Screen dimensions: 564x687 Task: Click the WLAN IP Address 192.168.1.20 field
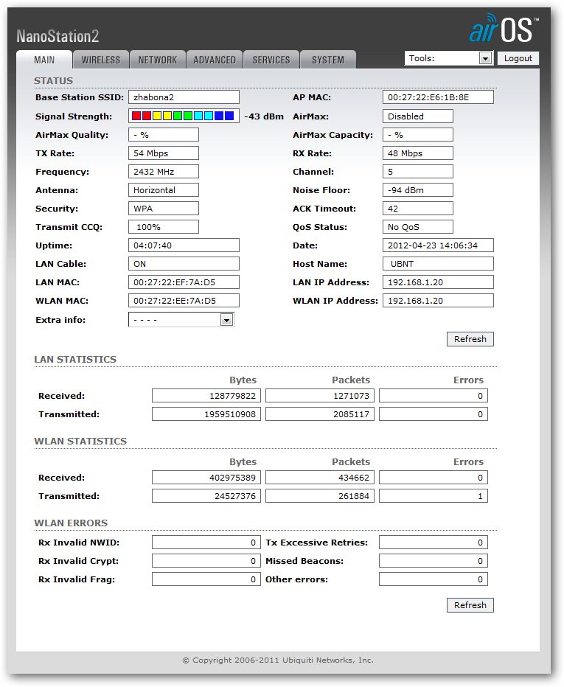click(438, 301)
